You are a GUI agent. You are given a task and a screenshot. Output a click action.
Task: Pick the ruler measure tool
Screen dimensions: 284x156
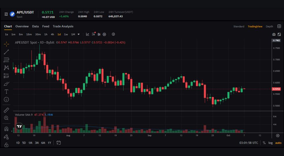pos(6,110)
